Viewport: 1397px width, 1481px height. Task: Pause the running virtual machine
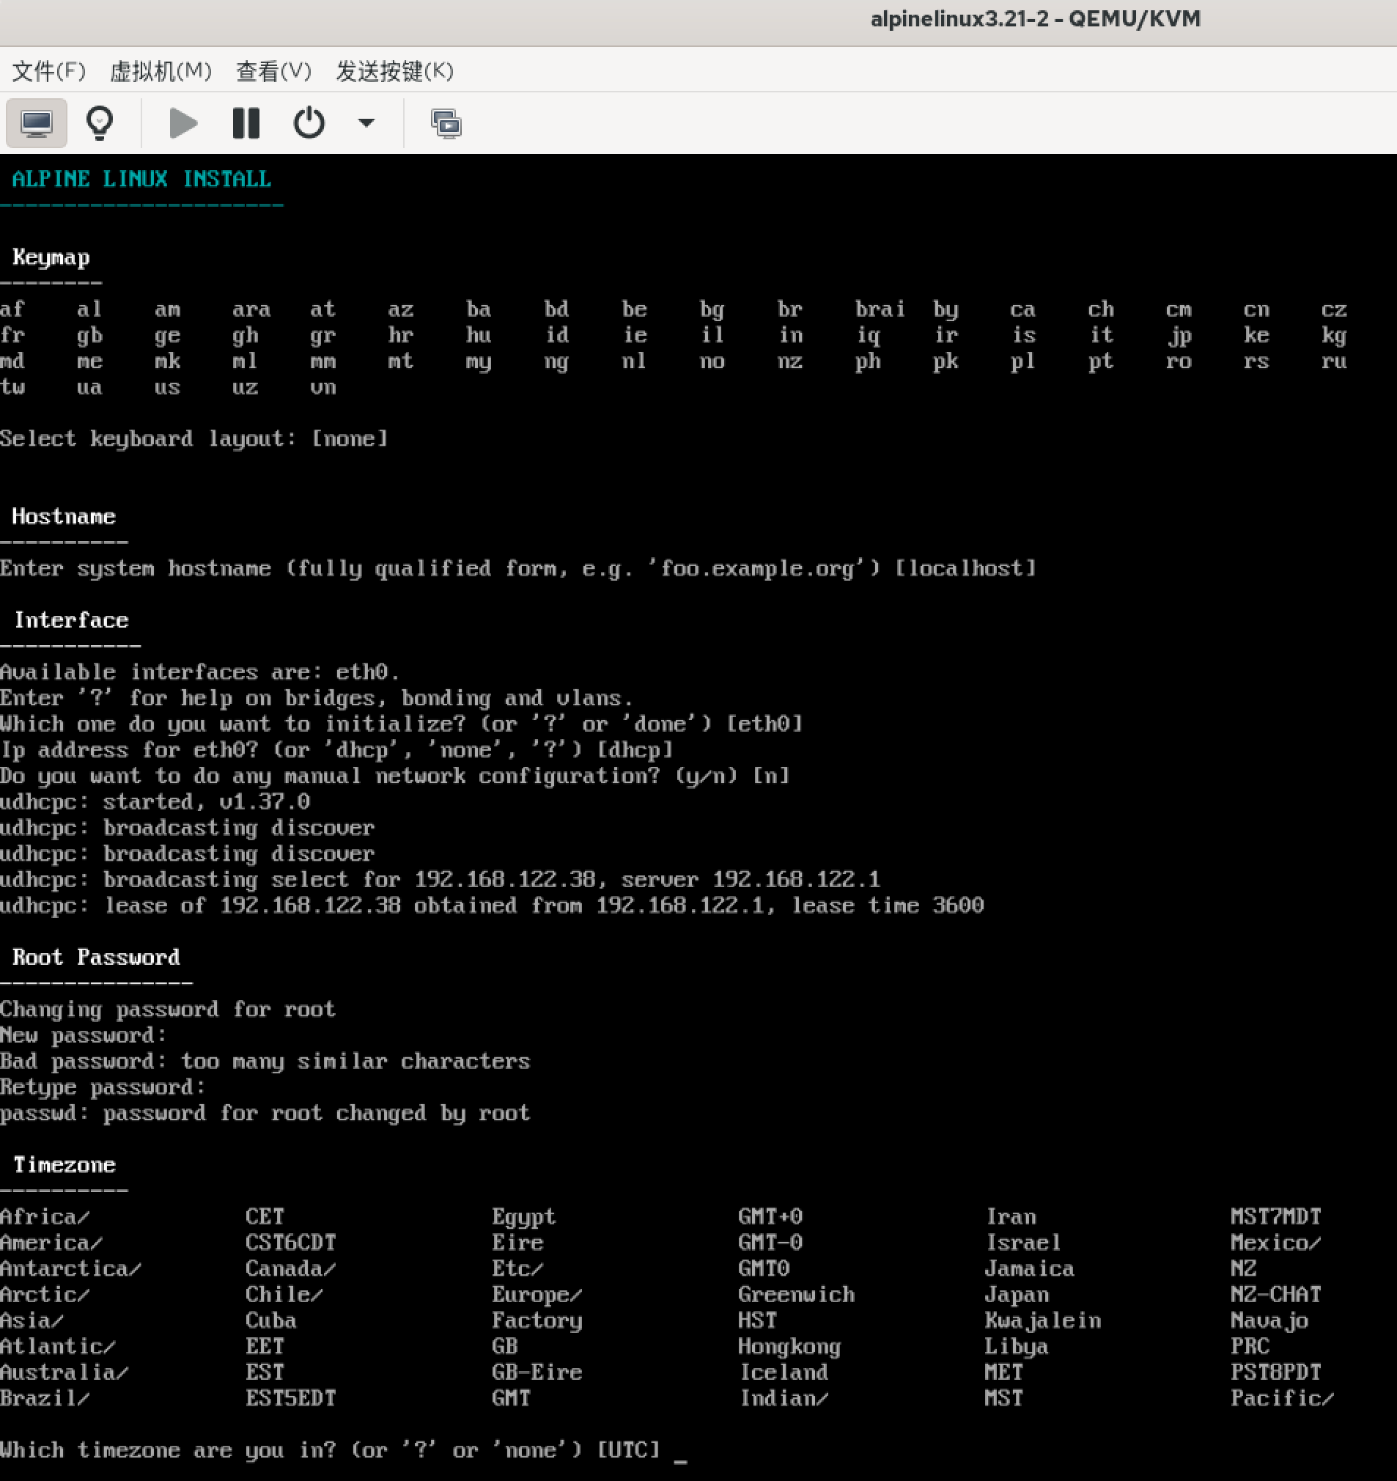pos(246,123)
